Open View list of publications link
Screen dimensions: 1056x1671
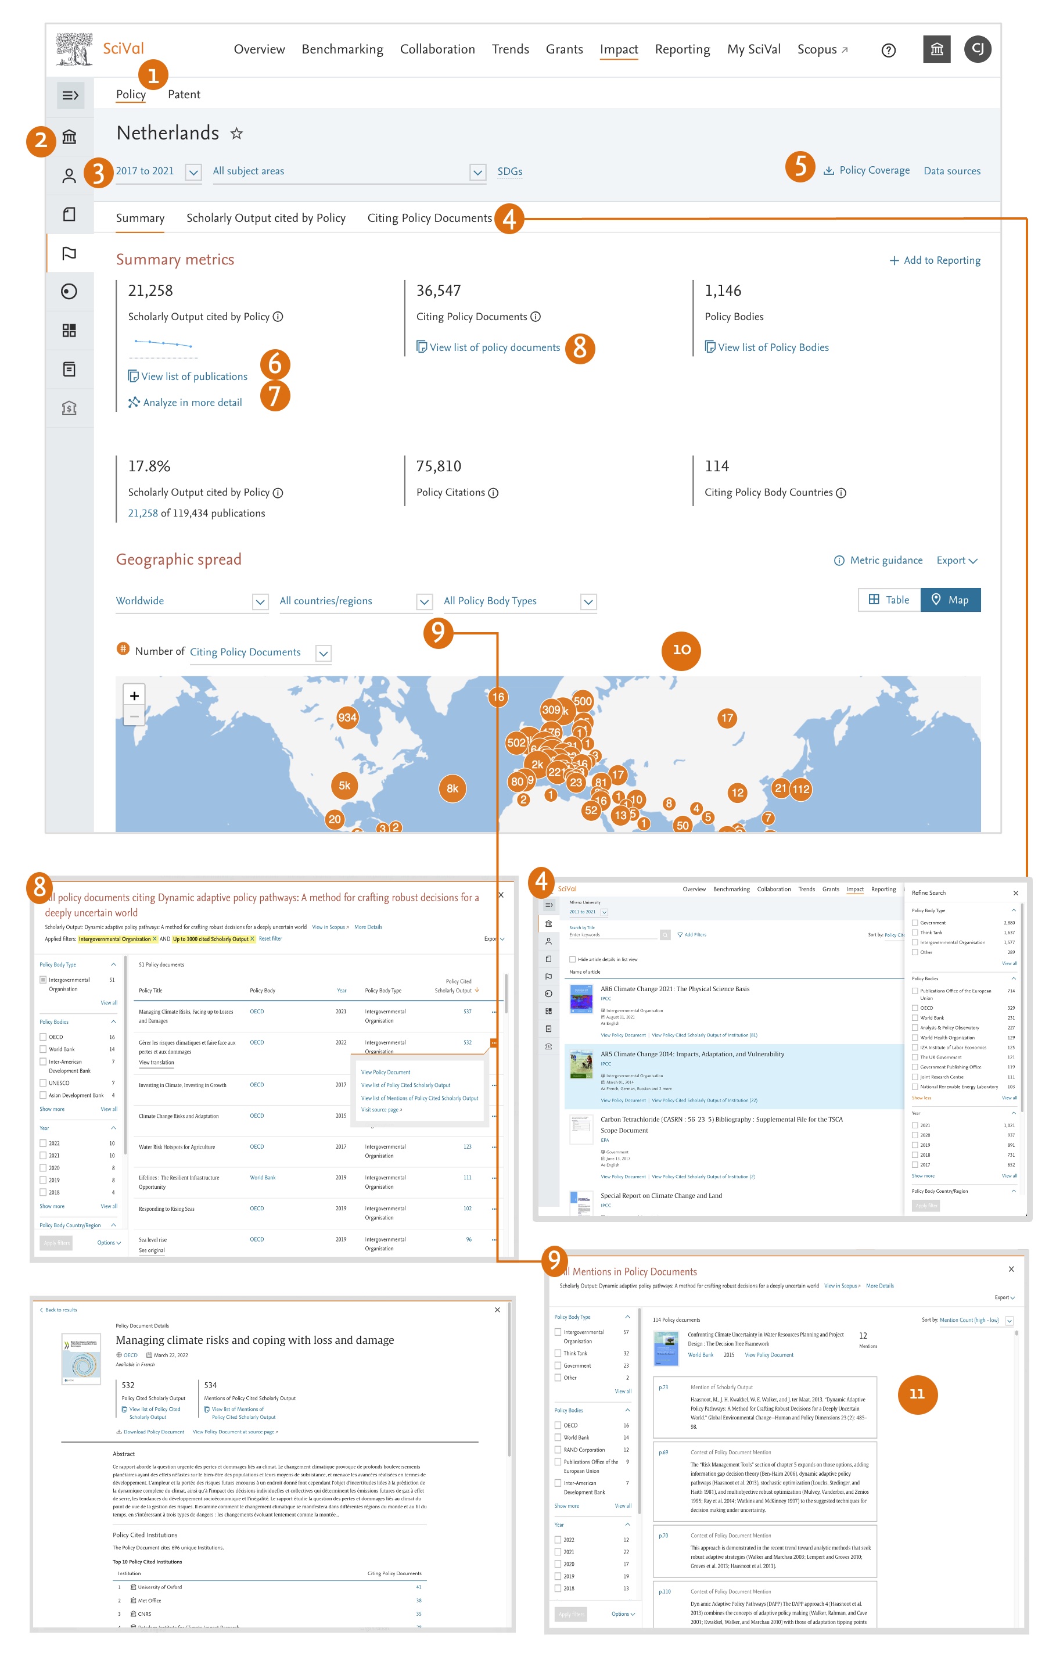(188, 376)
